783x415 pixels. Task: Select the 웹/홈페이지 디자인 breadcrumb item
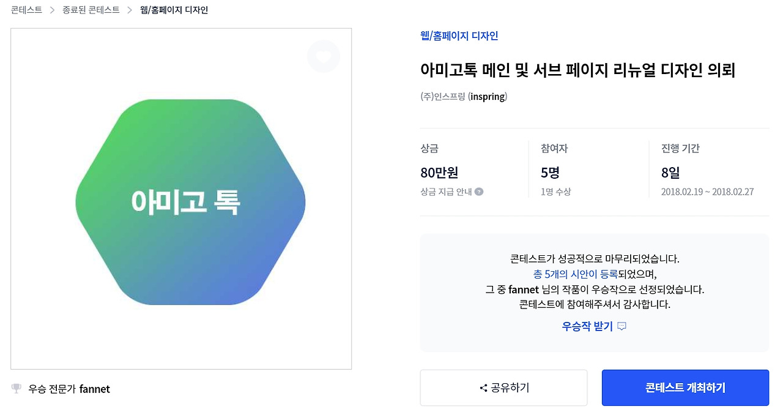tap(174, 10)
